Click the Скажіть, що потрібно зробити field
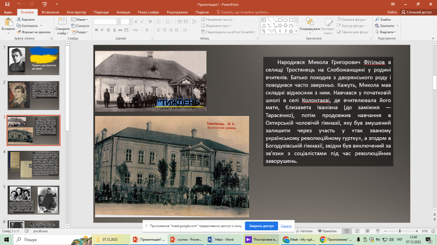 (243, 12)
